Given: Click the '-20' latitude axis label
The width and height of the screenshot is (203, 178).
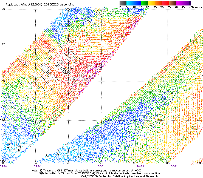Looking at the screenshot, I should pyautogui.click(x=2, y=9).
